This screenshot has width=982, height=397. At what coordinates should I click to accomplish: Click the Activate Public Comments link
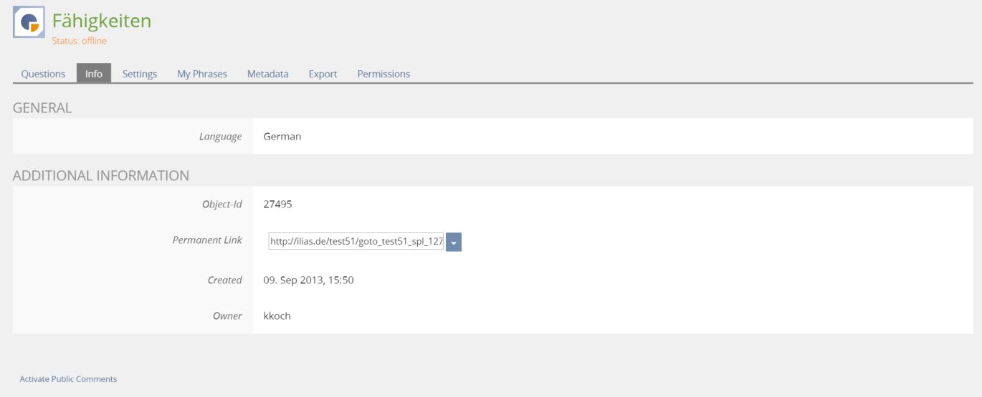[68, 379]
